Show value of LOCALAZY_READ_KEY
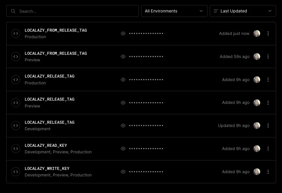 tap(123, 149)
